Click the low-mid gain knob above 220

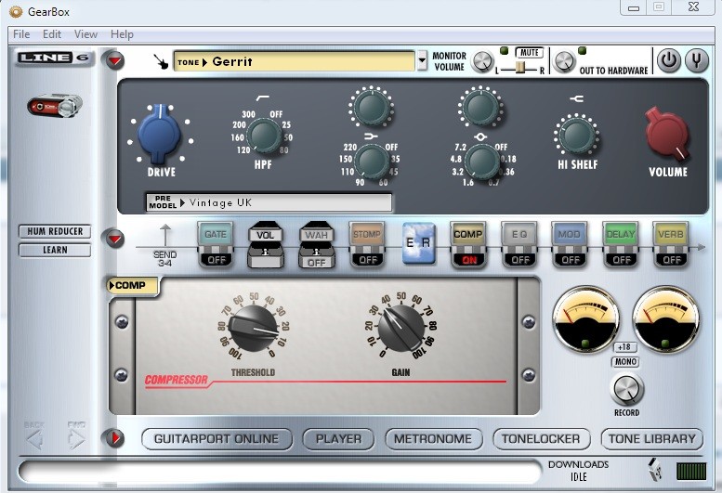coord(371,107)
